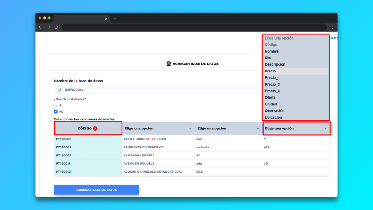Open the third column's Elige una opción dropdown
Image resolution: width=373 pixels, height=210 pixels.
point(228,128)
